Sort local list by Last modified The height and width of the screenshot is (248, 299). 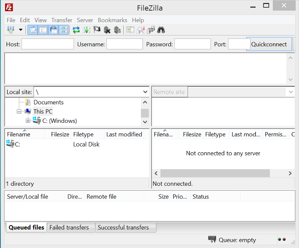point(124,134)
